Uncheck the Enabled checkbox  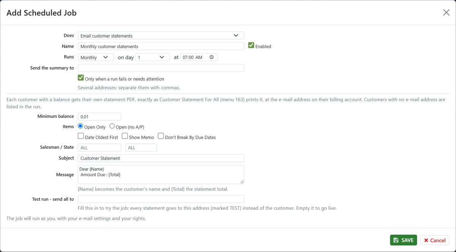point(251,45)
